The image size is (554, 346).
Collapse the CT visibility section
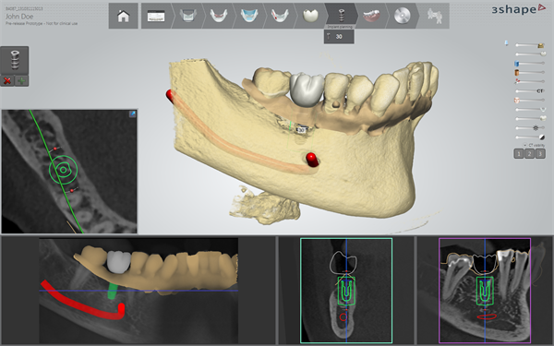coord(524,145)
